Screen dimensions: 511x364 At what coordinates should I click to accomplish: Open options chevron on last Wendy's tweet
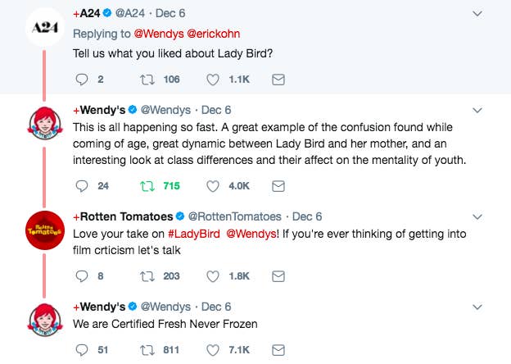[x=477, y=307]
